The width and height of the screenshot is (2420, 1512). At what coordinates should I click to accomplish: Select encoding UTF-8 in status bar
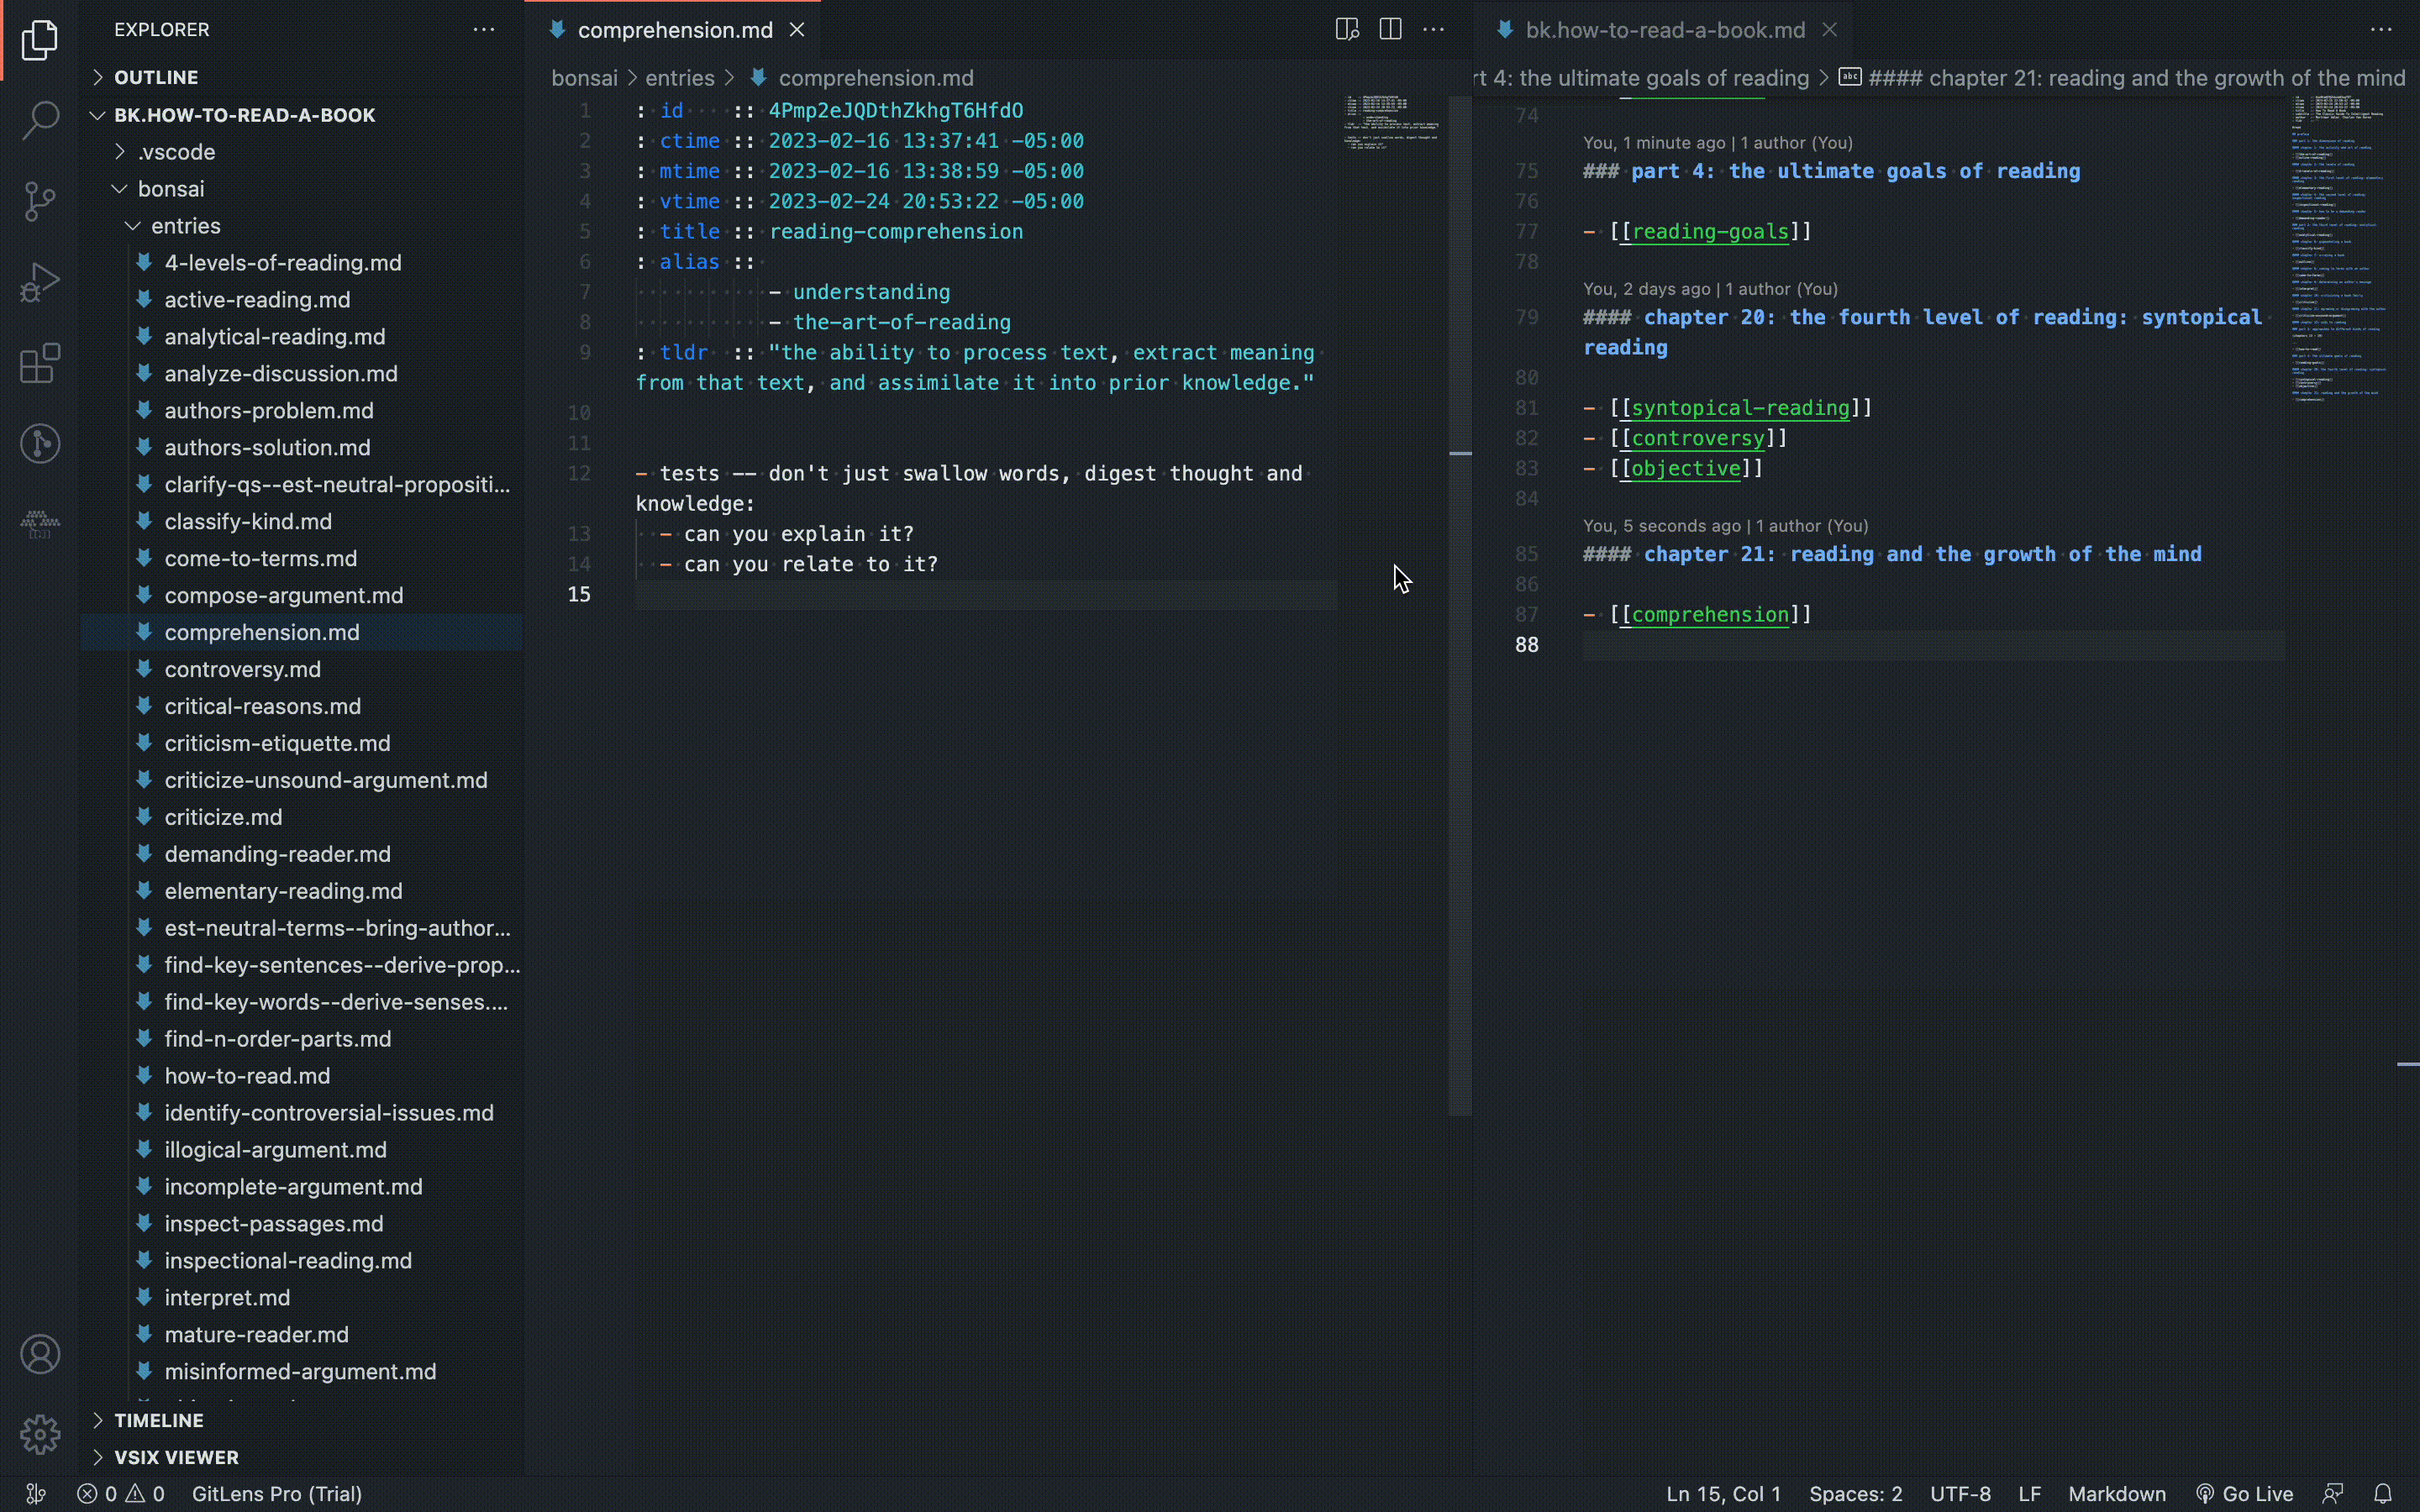click(x=1960, y=1493)
